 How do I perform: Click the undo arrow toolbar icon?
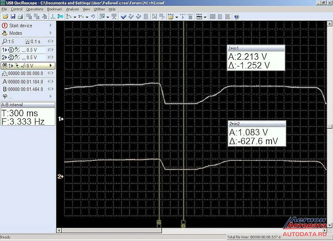tap(93, 16)
